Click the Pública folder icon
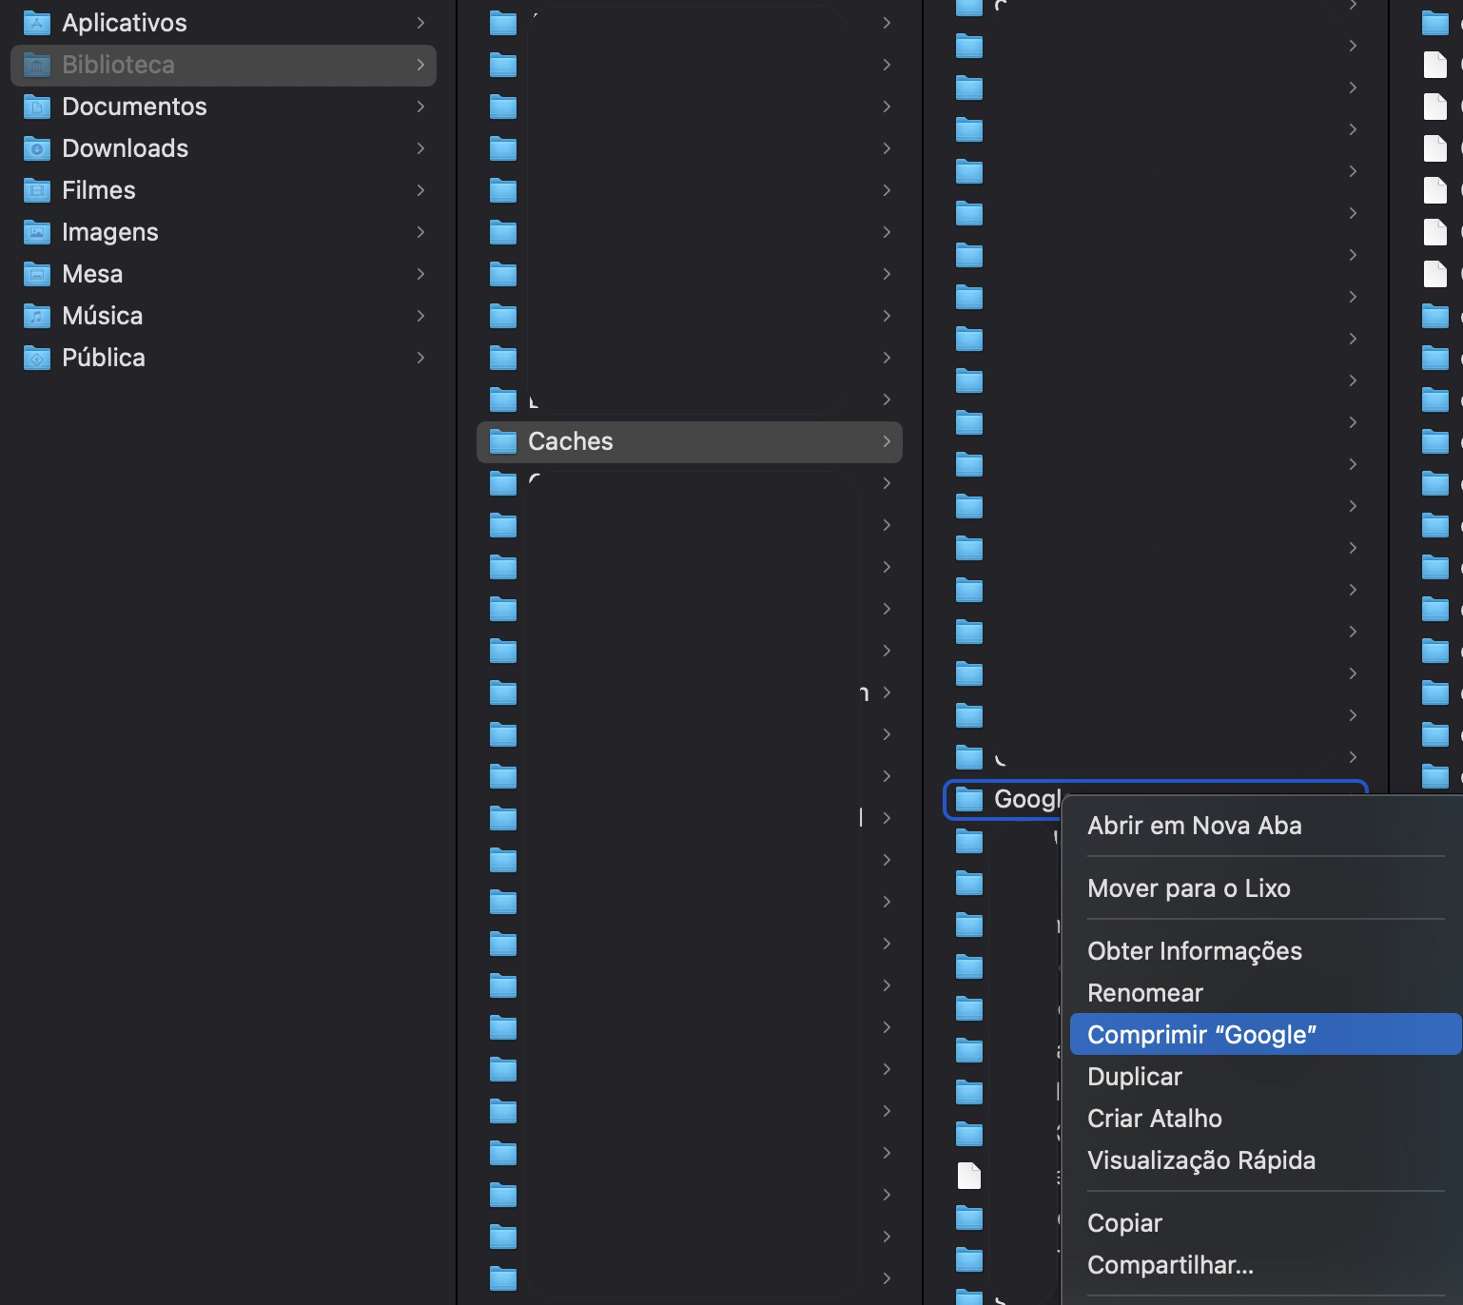Image resolution: width=1463 pixels, height=1305 pixels. coord(36,358)
